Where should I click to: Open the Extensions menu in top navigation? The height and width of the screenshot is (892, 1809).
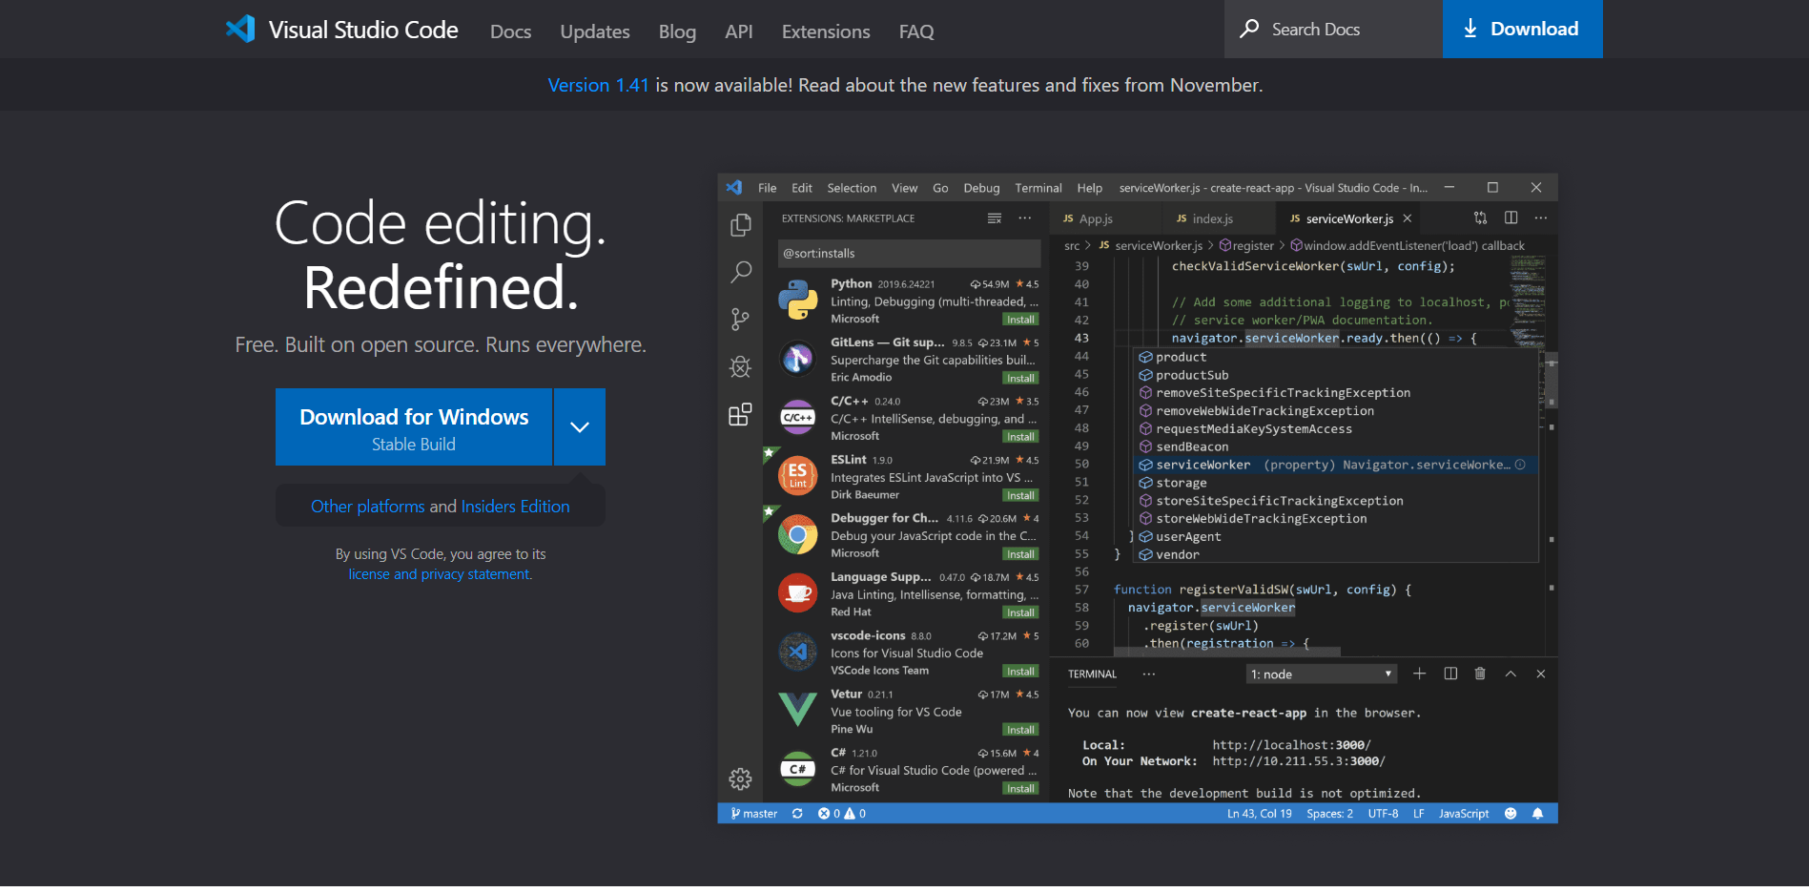(x=825, y=31)
